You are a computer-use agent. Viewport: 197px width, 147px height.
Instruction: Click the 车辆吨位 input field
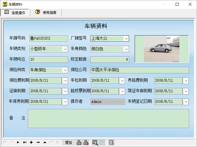[x=49, y=60]
